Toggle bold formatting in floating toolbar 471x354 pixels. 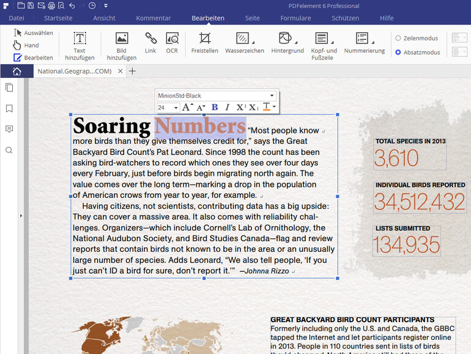click(215, 107)
